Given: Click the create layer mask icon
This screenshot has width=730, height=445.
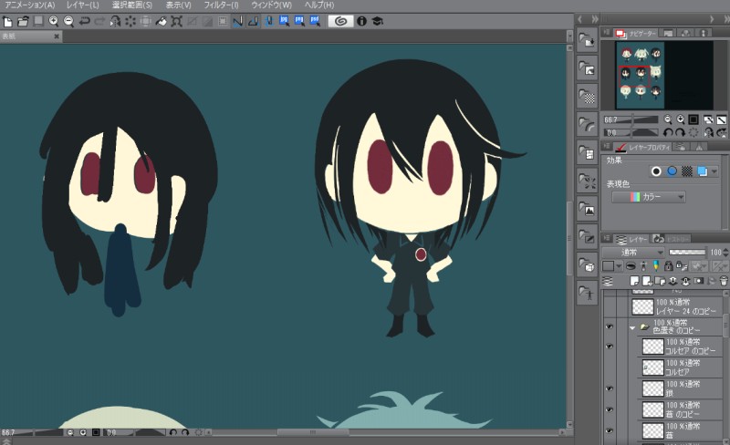Looking at the screenshot, I should pos(698,281).
